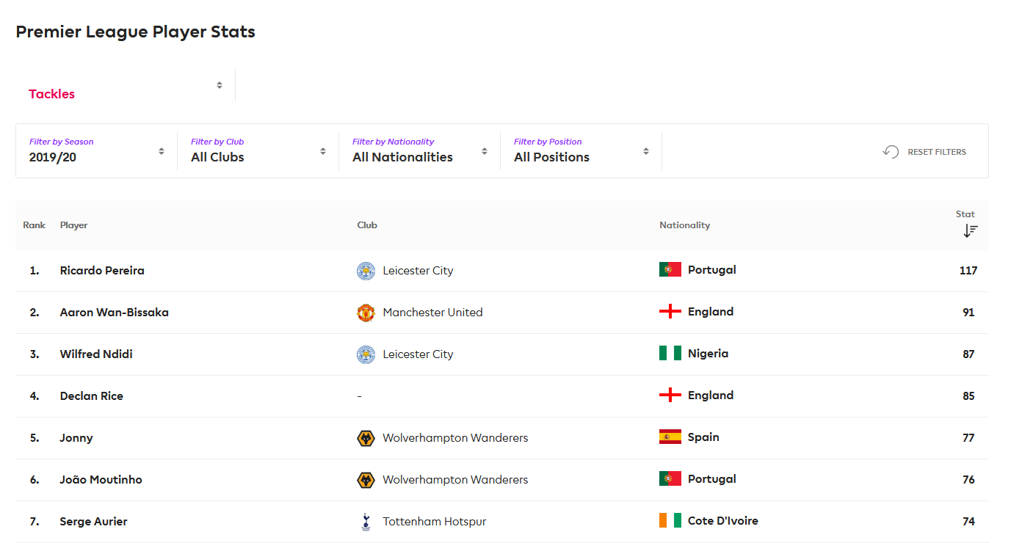Click the Spain flag icon
The width and height of the screenshot is (1011, 543).
670,437
